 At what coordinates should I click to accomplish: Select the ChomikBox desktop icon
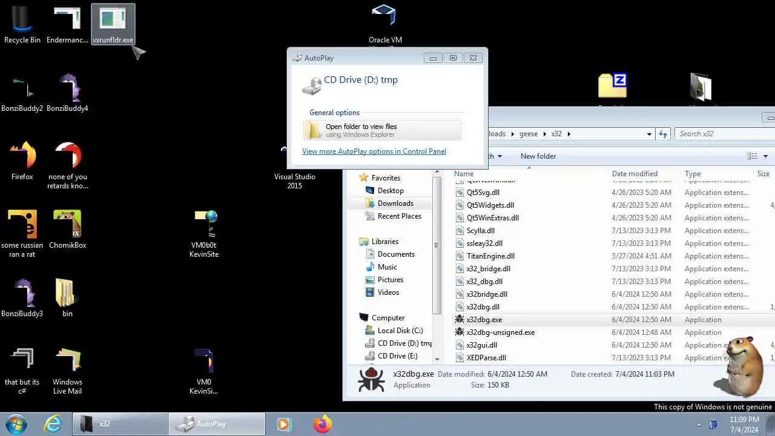coord(67,230)
